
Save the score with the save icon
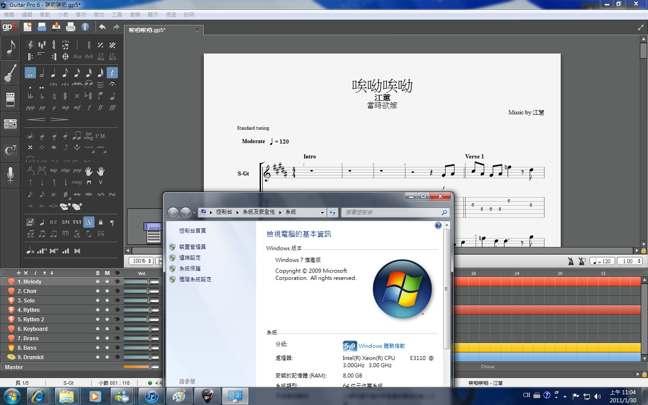[x=56, y=27]
